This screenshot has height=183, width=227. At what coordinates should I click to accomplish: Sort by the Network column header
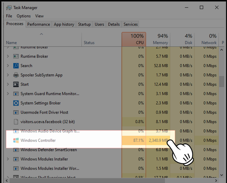[x=207, y=39]
